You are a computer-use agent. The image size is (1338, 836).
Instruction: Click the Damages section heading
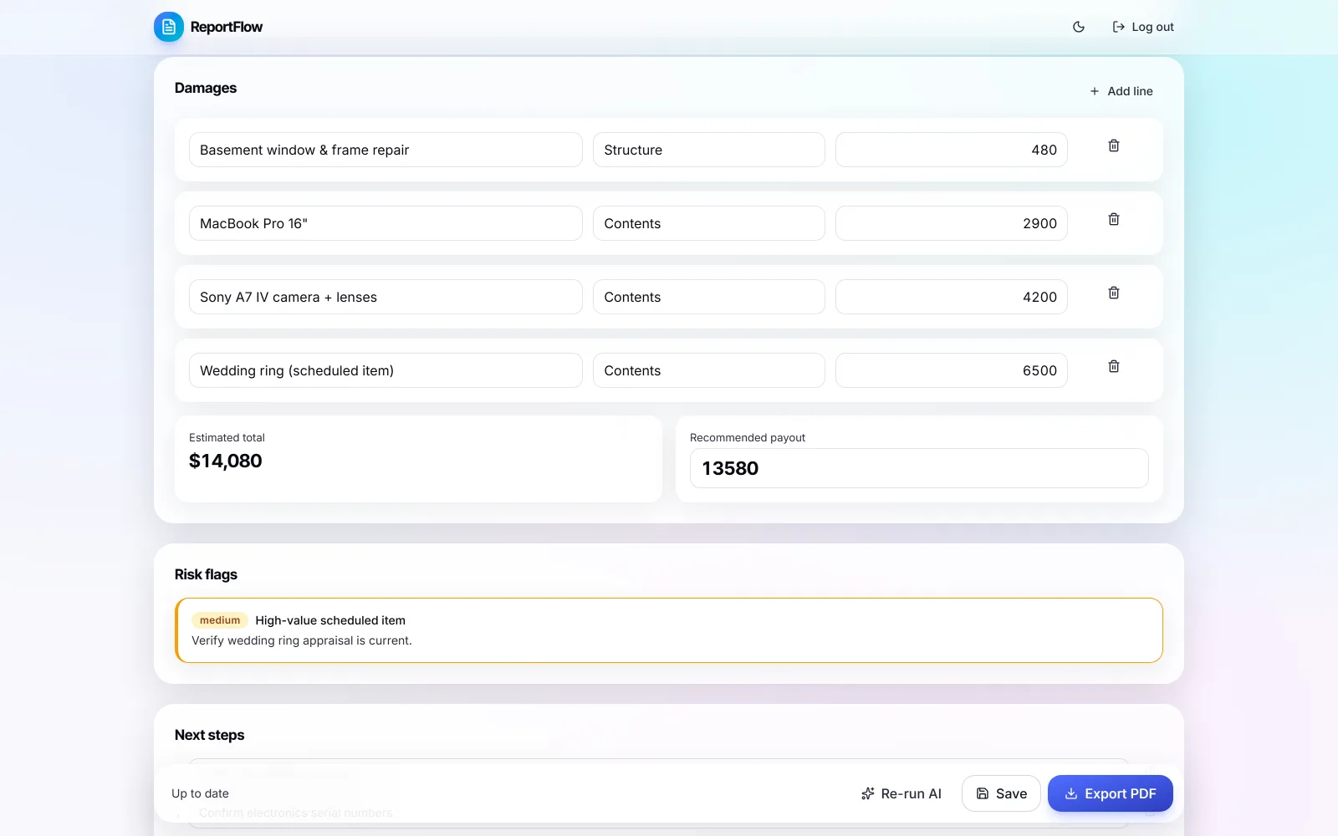click(x=206, y=88)
